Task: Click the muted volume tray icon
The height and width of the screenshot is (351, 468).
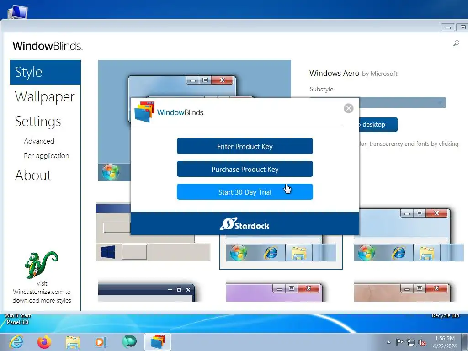Action: (422, 343)
